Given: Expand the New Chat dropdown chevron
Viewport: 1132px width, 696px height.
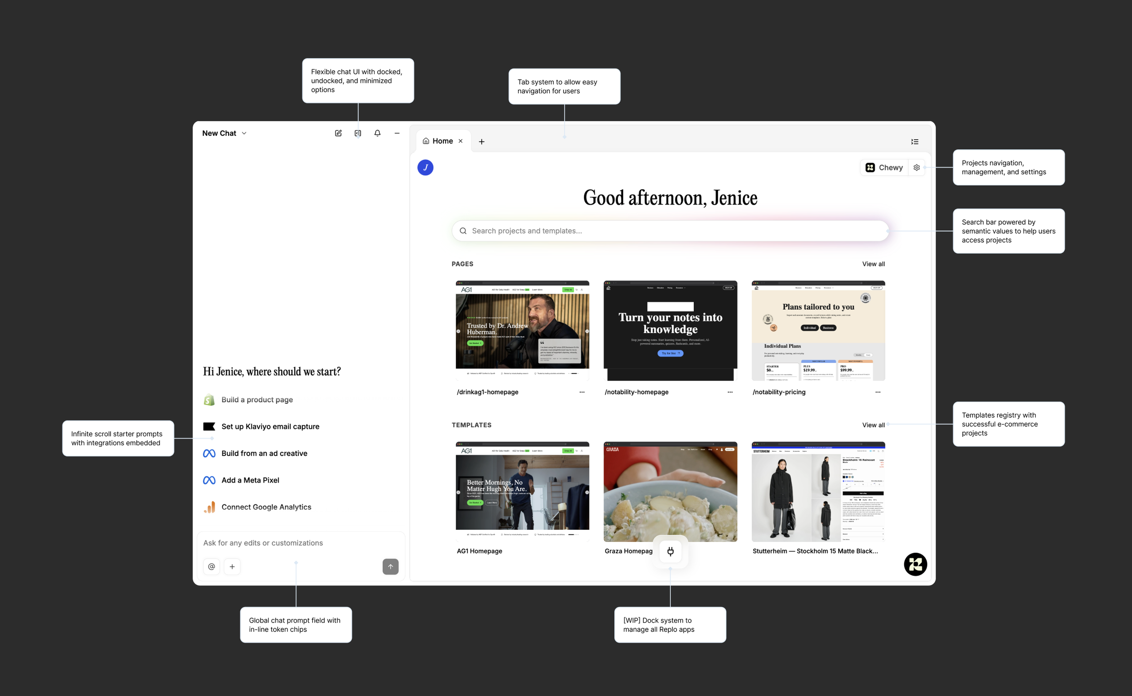Looking at the screenshot, I should tap(244, 133).
